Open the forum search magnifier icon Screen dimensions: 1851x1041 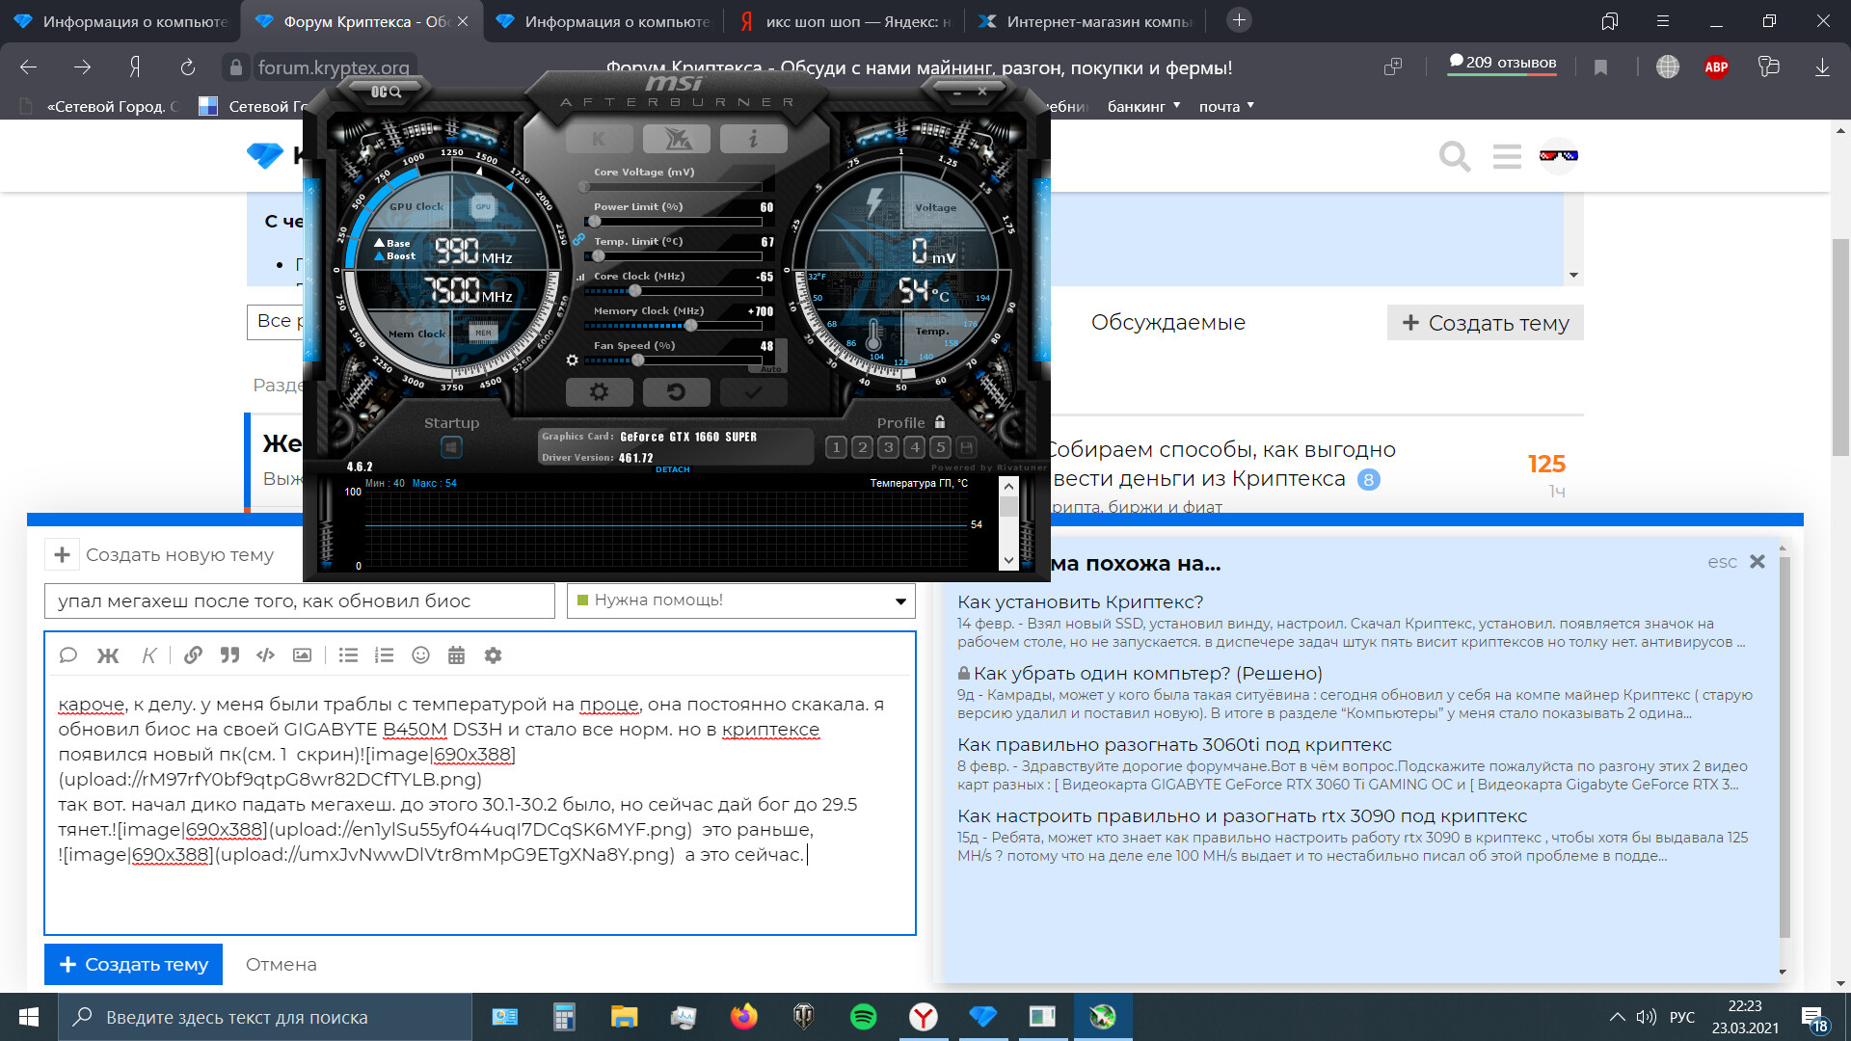1454,156
